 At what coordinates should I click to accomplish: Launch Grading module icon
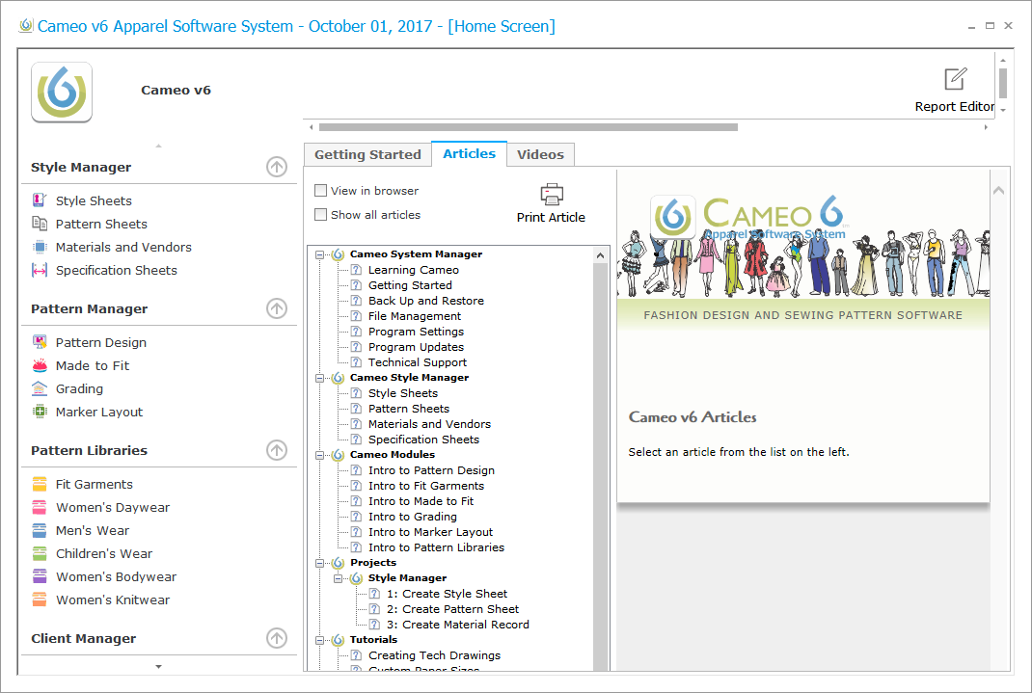point(40,387)
